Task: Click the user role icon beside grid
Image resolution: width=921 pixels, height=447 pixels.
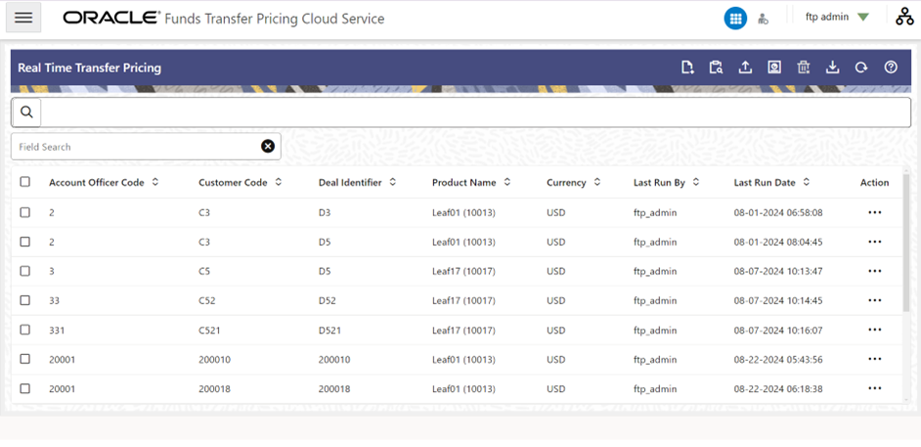Action: click(763, 19)
